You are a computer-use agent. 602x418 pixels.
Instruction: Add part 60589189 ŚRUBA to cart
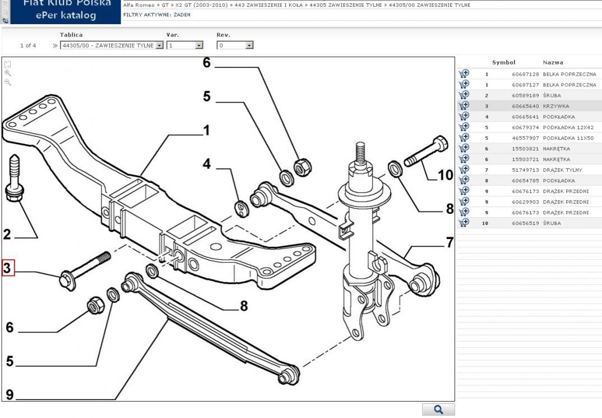pos(464,95)
